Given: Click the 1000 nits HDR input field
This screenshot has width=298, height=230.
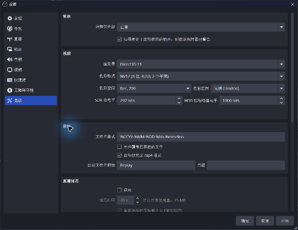Looking at the screenshot, I should [249, 101].
